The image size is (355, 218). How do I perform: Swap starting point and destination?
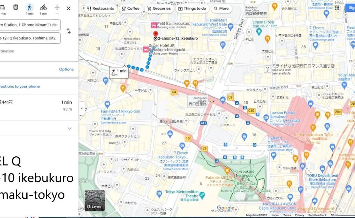(69, 31)
